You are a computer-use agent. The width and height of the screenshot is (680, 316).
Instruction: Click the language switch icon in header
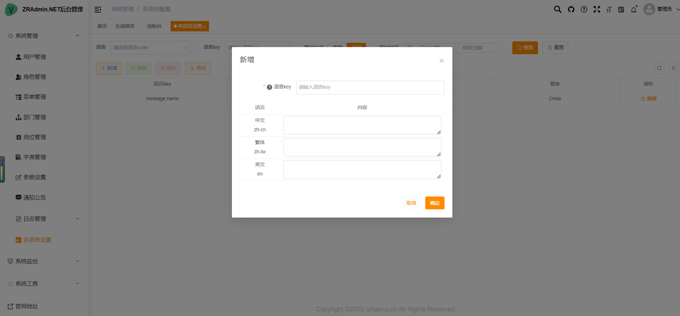621,10
